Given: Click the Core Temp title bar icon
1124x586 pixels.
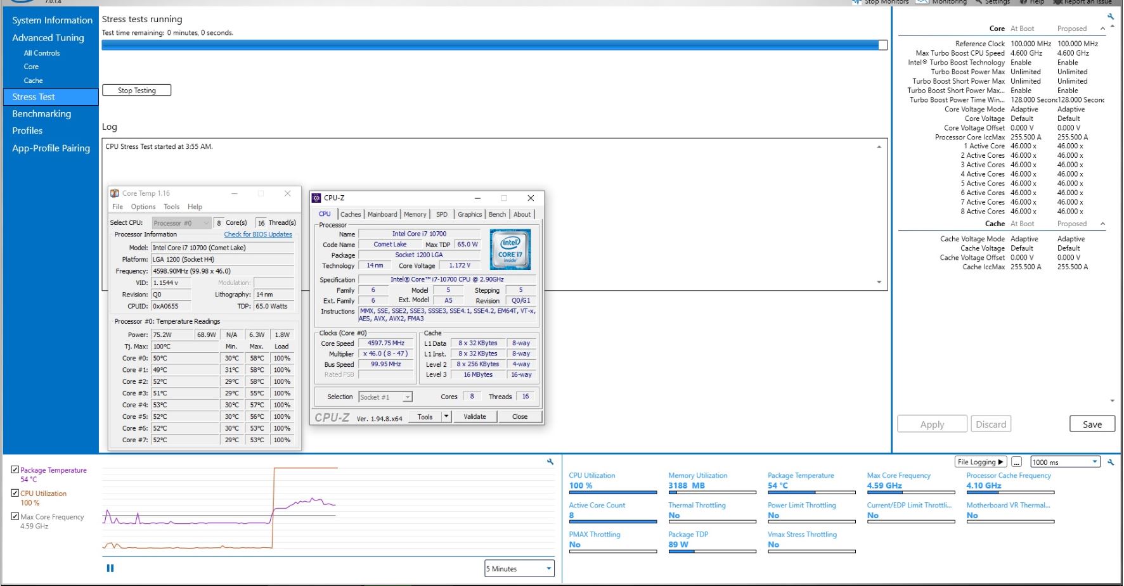Looking at the screenshot, I should (115, 193).
